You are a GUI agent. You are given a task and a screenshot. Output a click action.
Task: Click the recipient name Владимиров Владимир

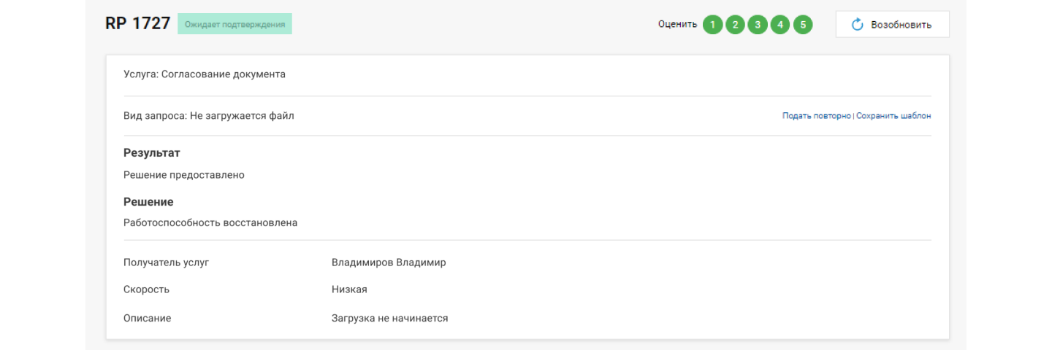coord(389,262)
